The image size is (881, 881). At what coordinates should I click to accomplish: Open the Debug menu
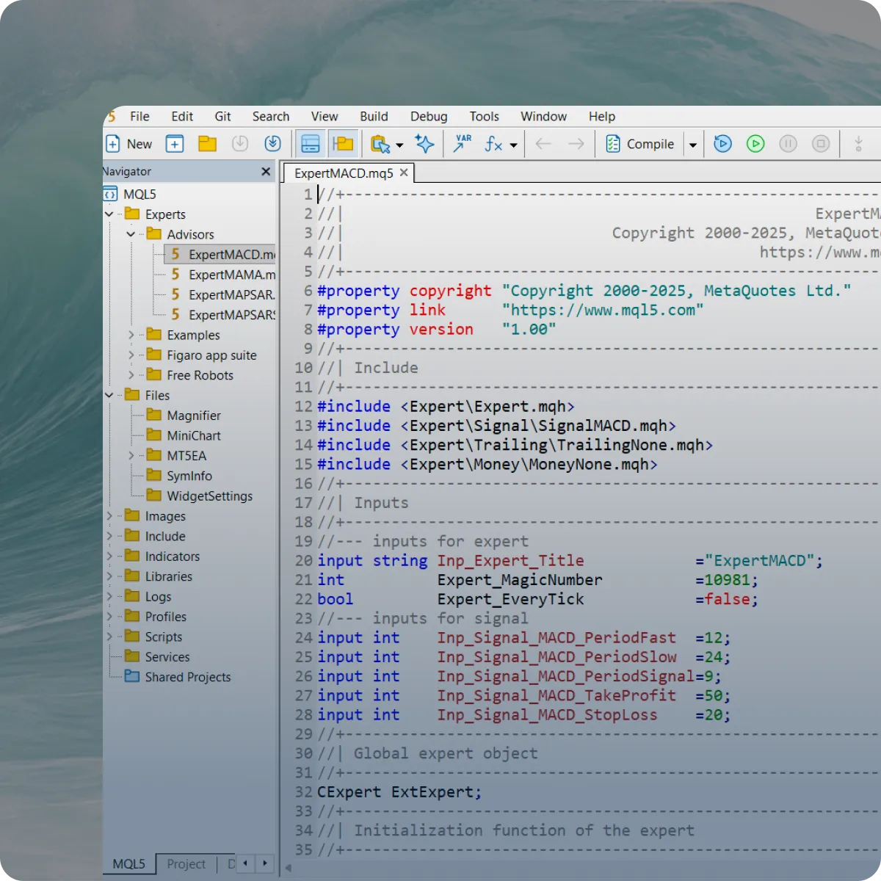click(x=429, y=116)
